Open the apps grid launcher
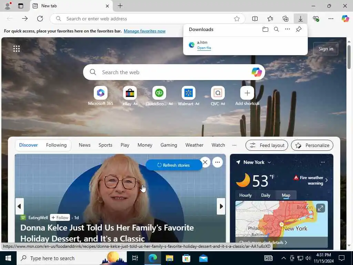Viewport: 353px width, 265px height. point(17,48)
